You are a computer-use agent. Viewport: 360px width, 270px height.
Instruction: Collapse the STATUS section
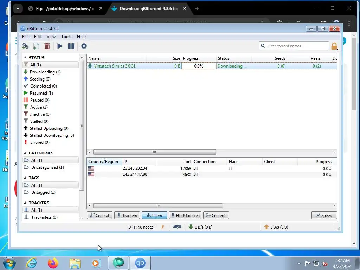[25, 58]
